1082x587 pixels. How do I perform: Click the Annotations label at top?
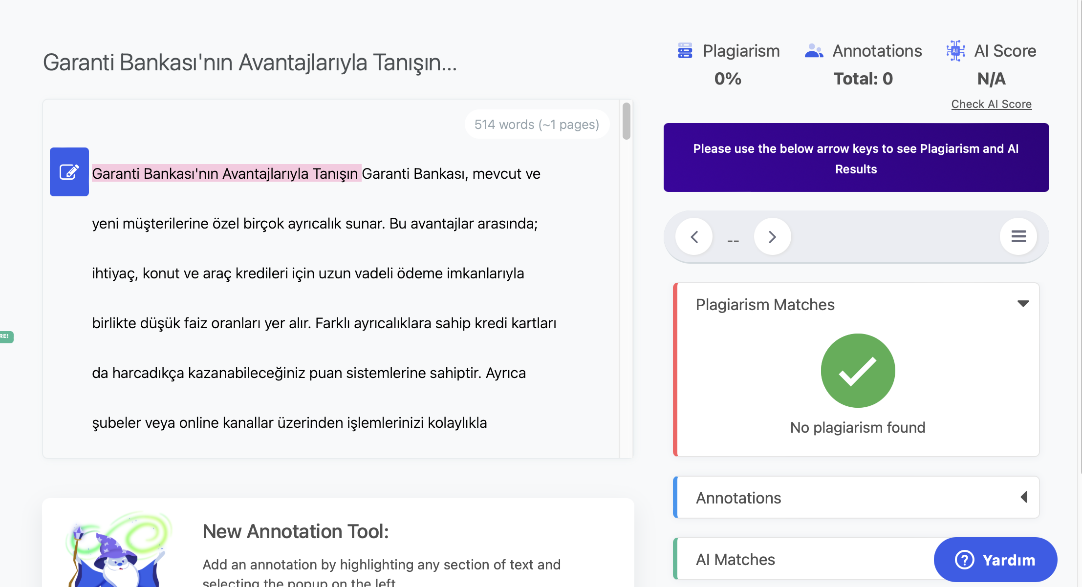[x=877, y=51]
